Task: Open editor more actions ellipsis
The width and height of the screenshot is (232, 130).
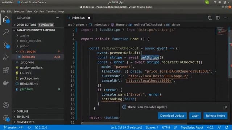Action: click(225, 18)
